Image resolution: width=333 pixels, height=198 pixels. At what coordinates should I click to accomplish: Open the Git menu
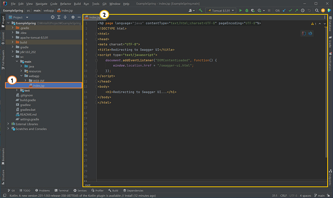point(104,4)
